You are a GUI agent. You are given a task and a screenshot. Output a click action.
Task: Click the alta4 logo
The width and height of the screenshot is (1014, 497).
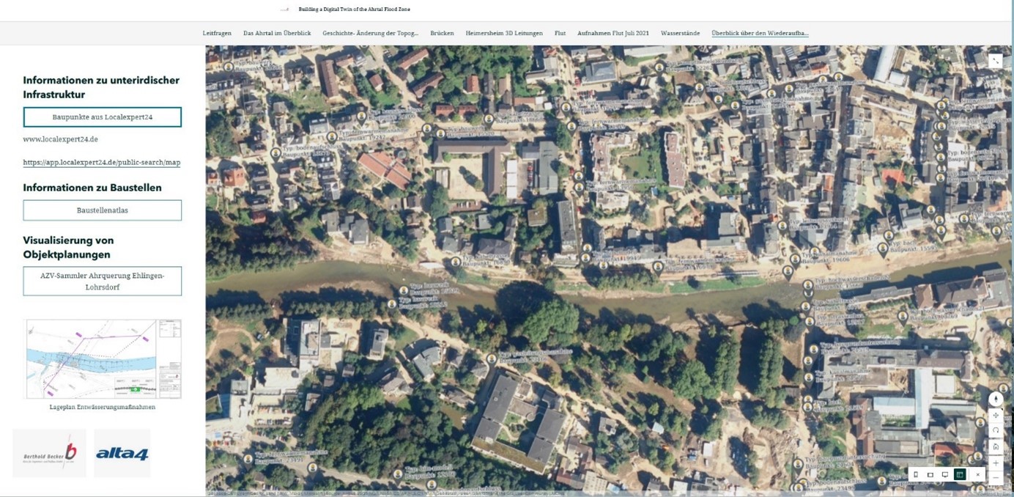click(123, 452)
